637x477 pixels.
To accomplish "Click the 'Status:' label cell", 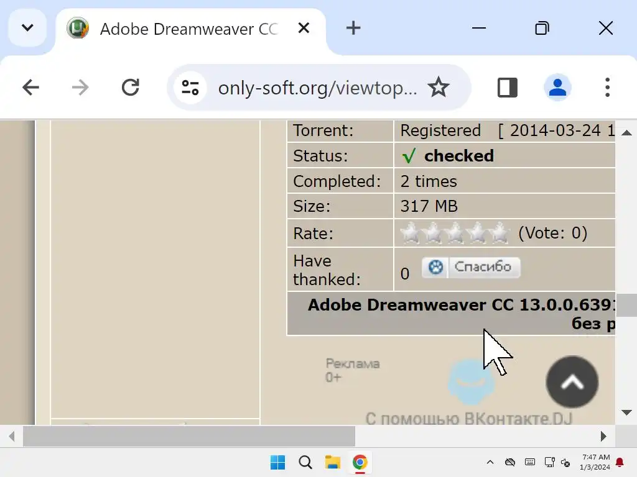I will (x=340, y=156).
